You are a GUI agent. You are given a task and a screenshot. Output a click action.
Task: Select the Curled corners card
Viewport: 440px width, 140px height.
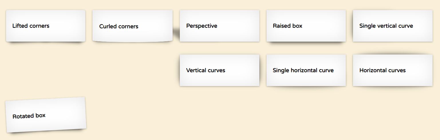point(133,26)
